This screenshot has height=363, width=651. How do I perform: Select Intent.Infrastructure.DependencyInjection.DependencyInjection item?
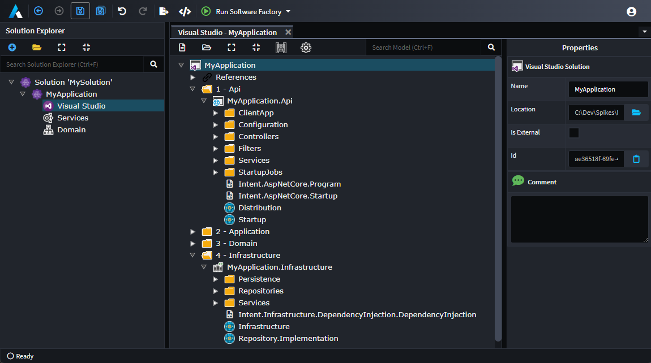357,314
